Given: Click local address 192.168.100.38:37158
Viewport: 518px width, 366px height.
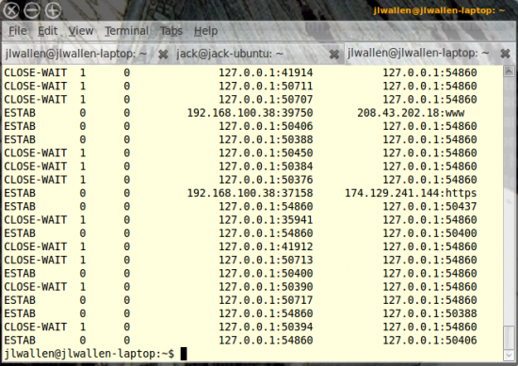Looking at the screenshot, I should point(251,194).
